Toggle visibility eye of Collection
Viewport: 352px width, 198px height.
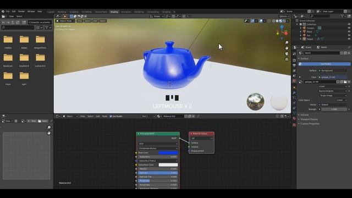[349, 24]
